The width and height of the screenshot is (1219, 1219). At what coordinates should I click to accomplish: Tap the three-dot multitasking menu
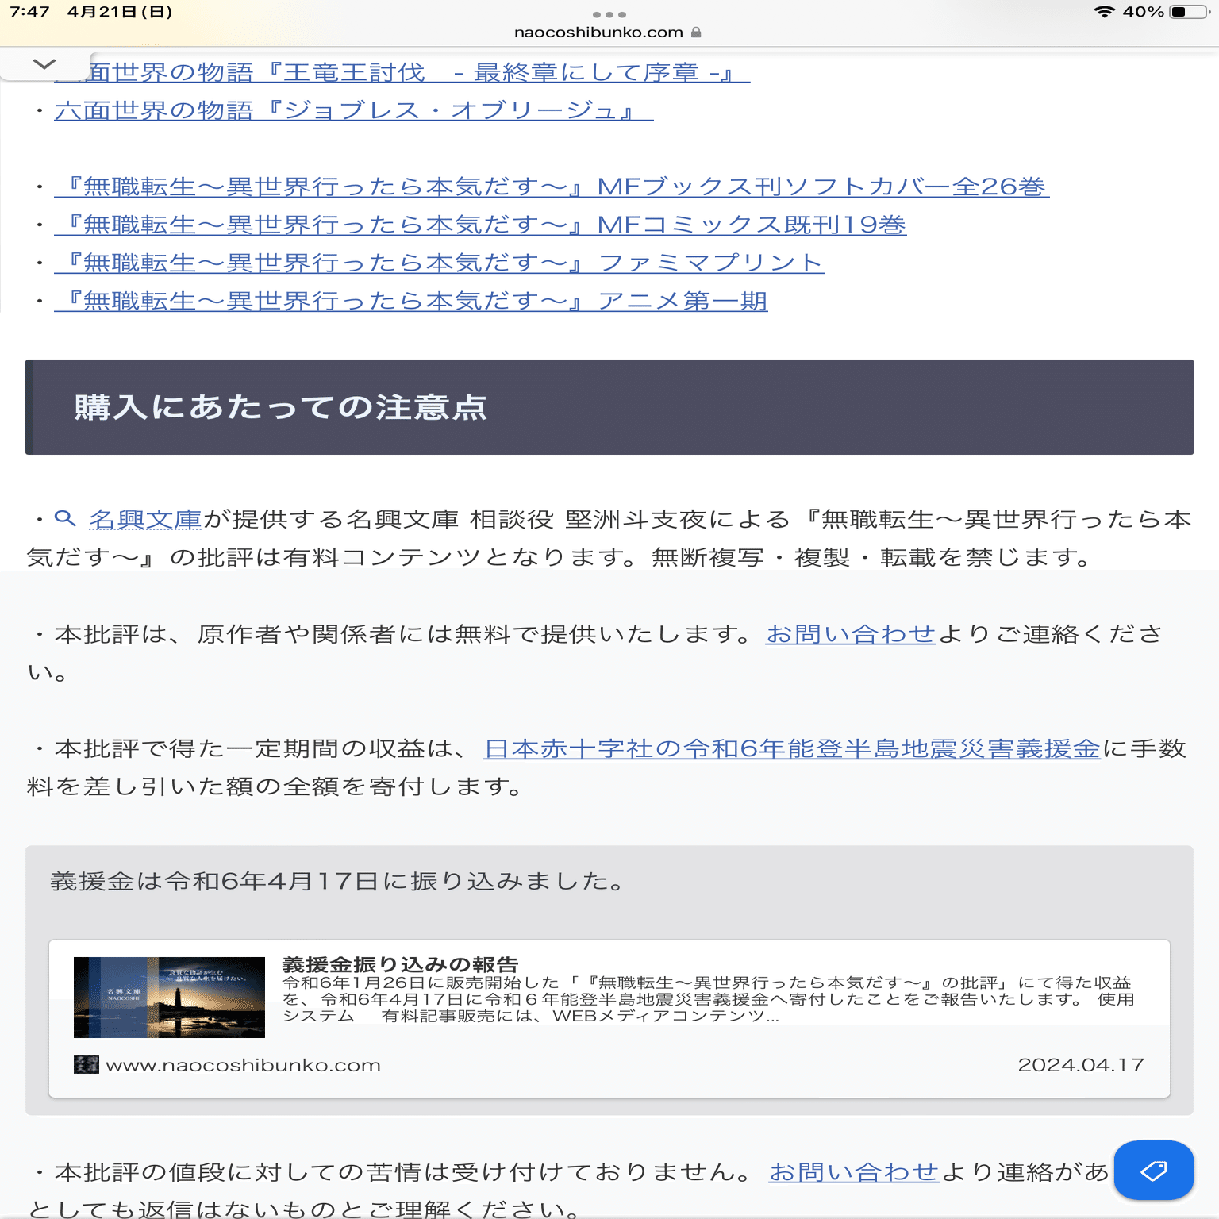click(609, 15)
